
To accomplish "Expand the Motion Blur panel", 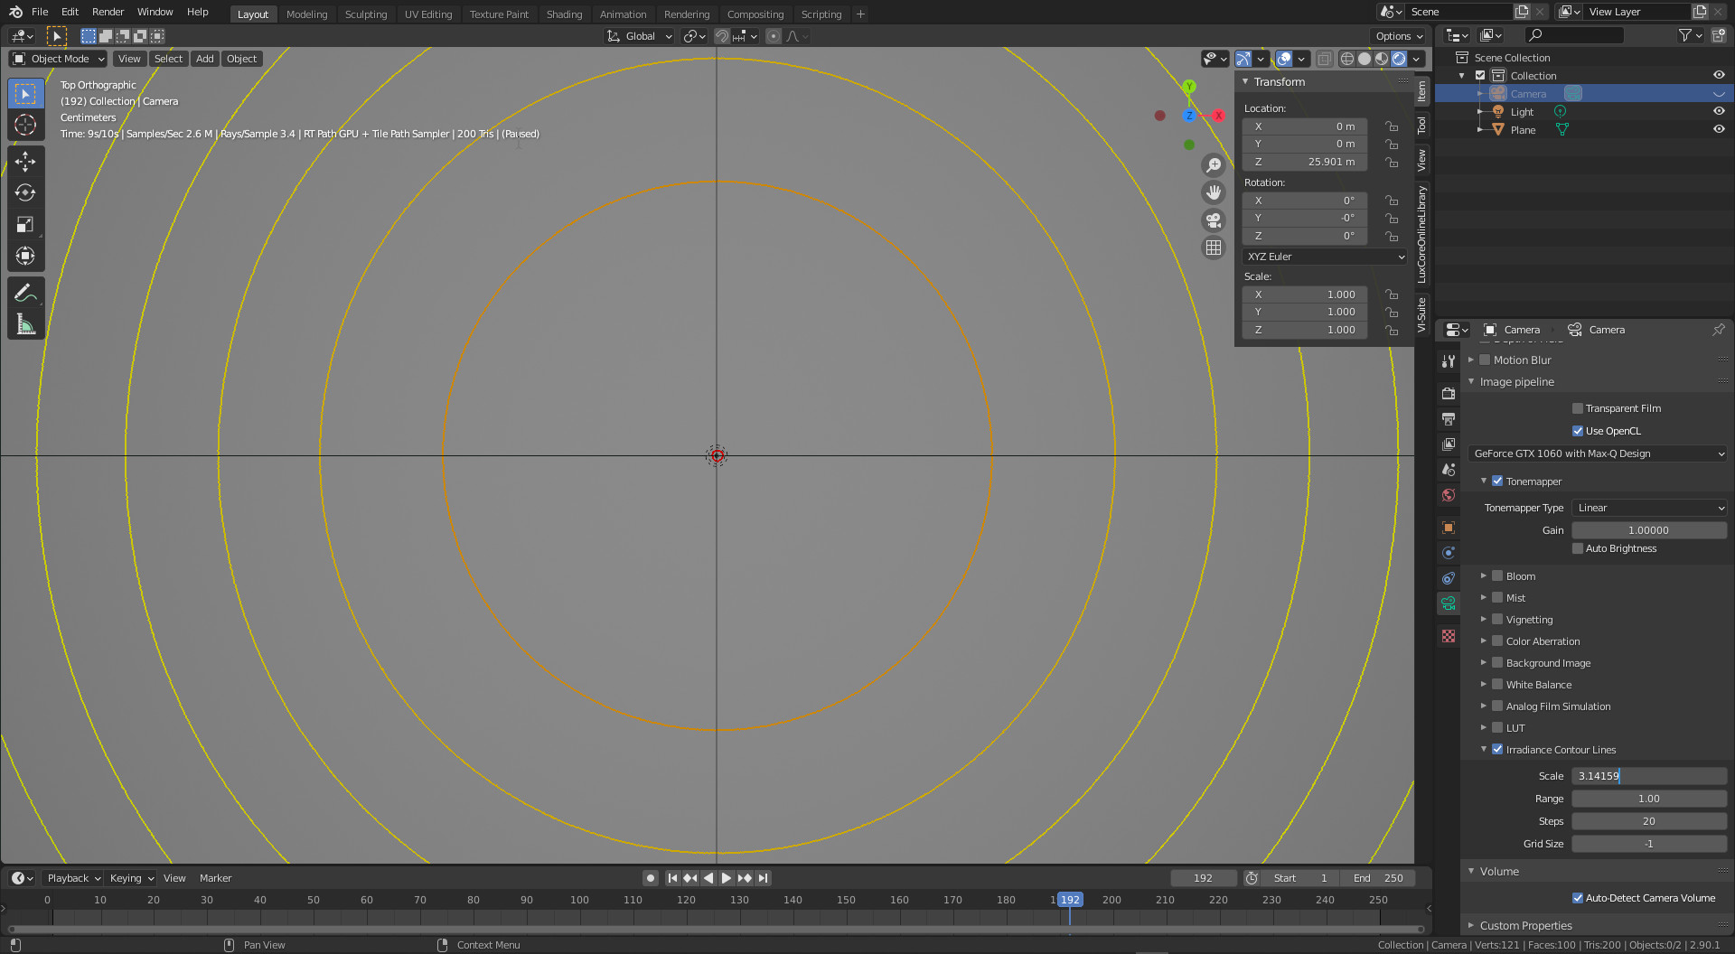I will coord(1471,360).
